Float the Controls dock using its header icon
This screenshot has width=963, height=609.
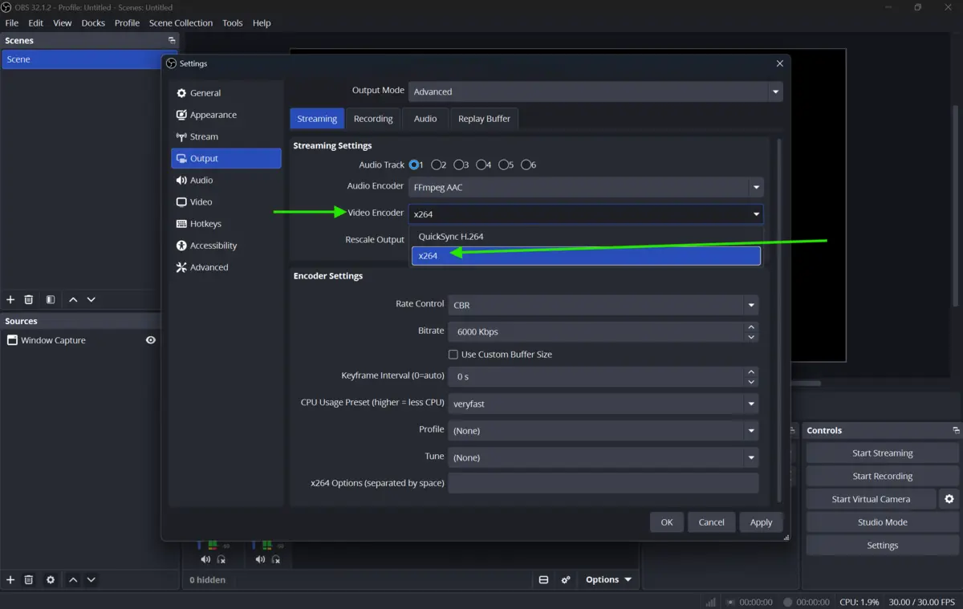pos(956,430)
